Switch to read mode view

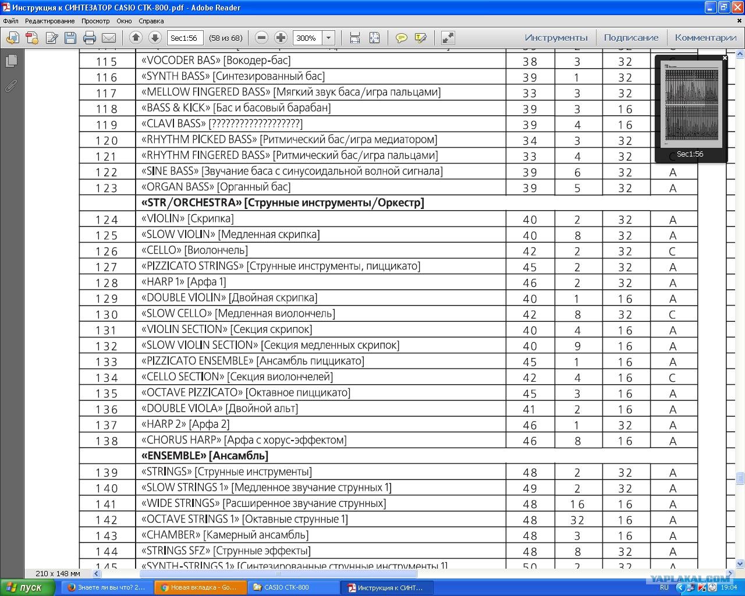448,38
